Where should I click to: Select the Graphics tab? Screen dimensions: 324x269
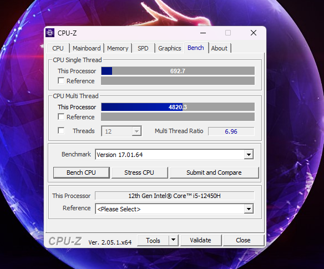(x=170, y=48)
